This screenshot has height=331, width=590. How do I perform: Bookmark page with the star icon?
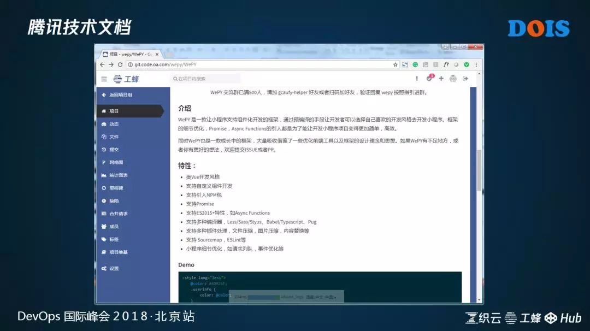pyautogui.click(x=395, y=64)
